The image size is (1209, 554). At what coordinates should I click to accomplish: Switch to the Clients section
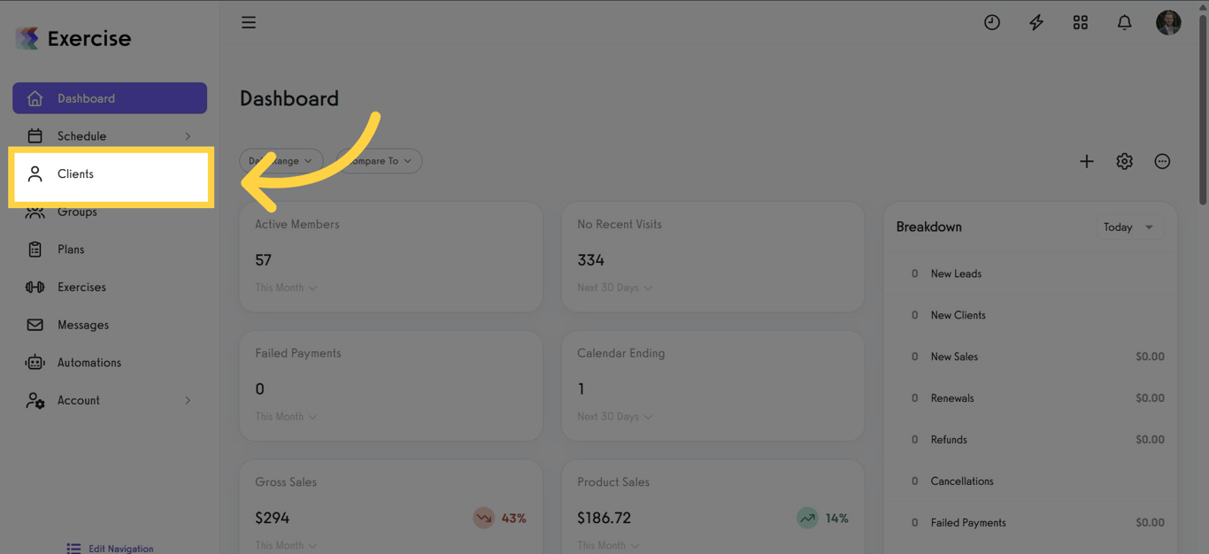[75, 173]
